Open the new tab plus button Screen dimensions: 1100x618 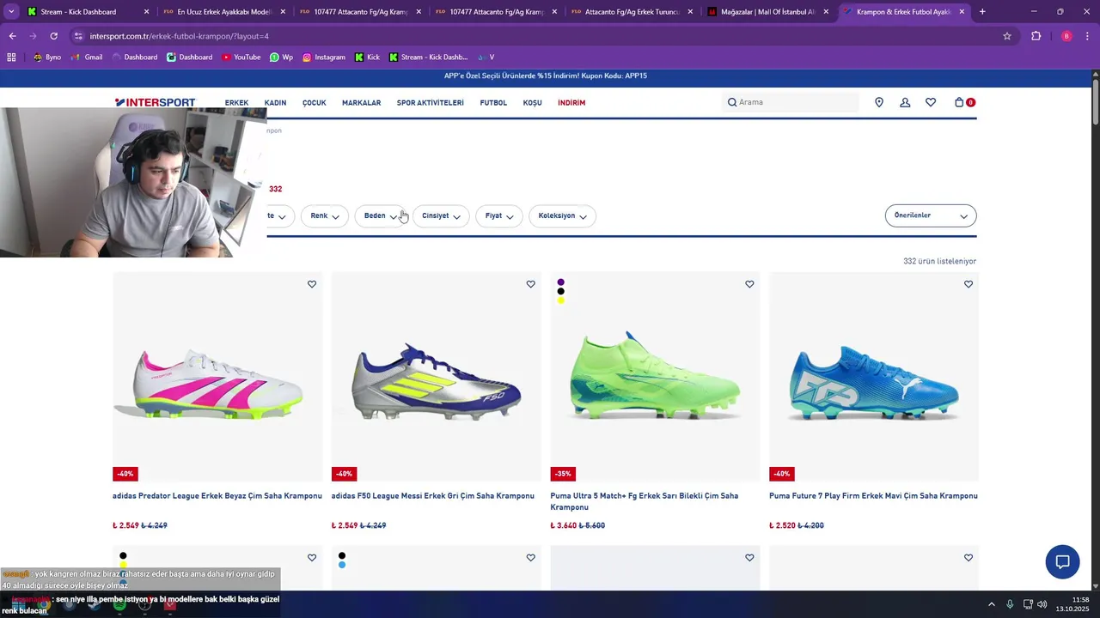(x=982, y=12)
